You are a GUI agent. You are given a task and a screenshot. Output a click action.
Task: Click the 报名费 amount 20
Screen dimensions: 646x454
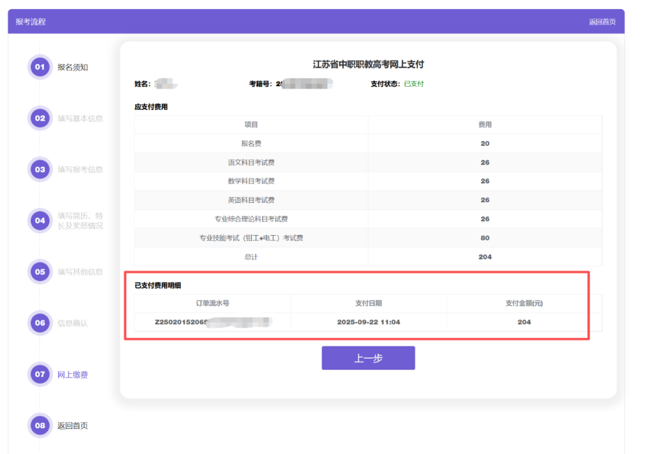pos(485,144)
